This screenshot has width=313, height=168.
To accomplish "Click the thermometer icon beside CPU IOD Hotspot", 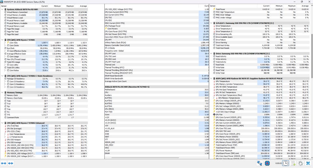I will (x=6, y=140).
